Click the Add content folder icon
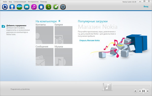Viewport: 152px width, 96px height. coord(3,26)
